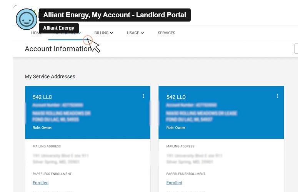
Task: Open the SERVICES tab
Action: point(166,33)
